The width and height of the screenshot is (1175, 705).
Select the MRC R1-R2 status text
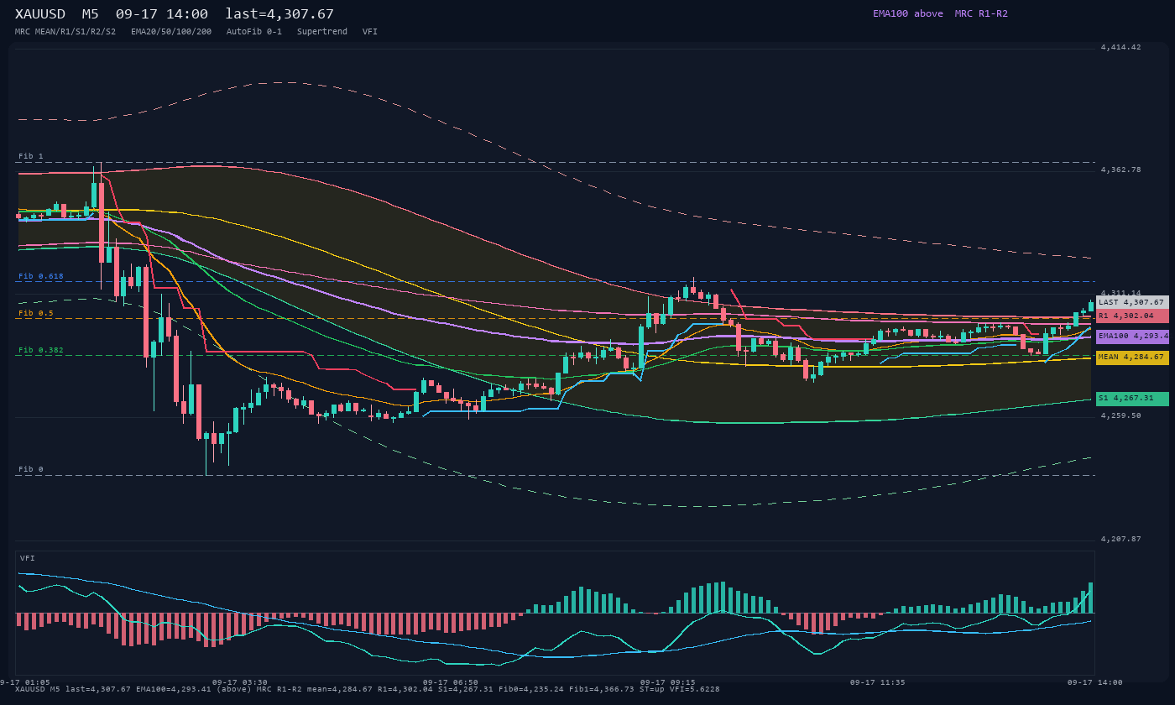click(x=981, y=13)
